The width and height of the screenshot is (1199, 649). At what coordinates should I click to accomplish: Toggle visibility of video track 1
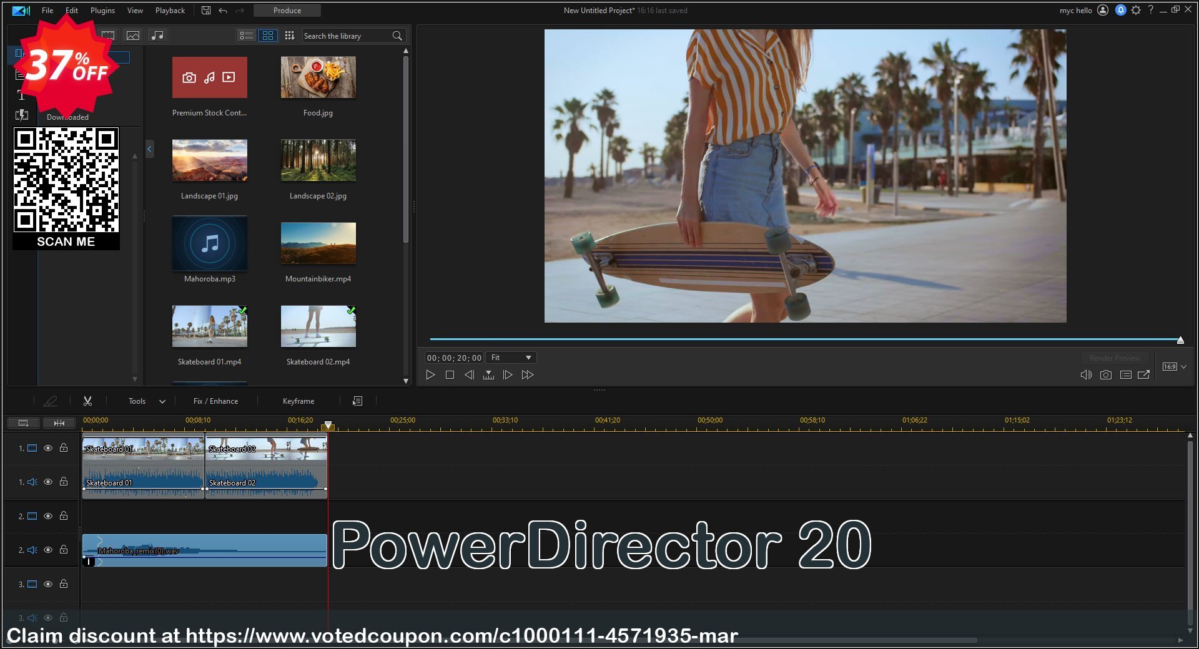(x=48, y=448)
